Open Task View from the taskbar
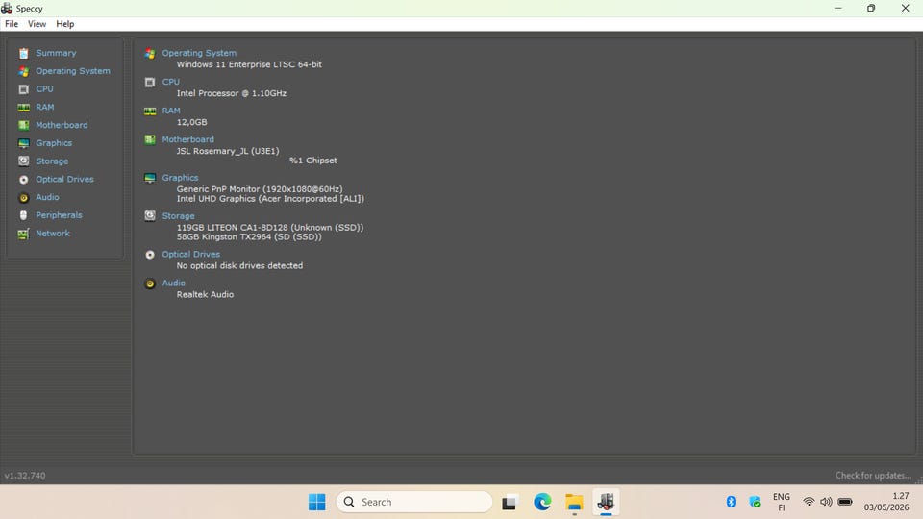The image size is (923, 519). point(510,502)
